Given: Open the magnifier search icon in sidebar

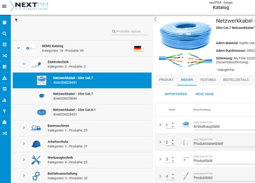Looking at the screenshot, I should click(x=4, y=33).
